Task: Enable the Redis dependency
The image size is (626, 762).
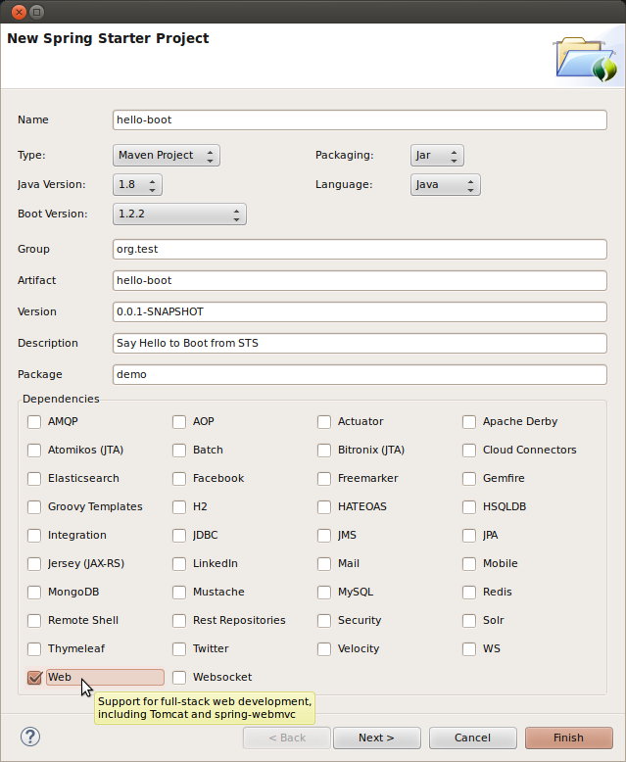Action: tap(469, 593)
